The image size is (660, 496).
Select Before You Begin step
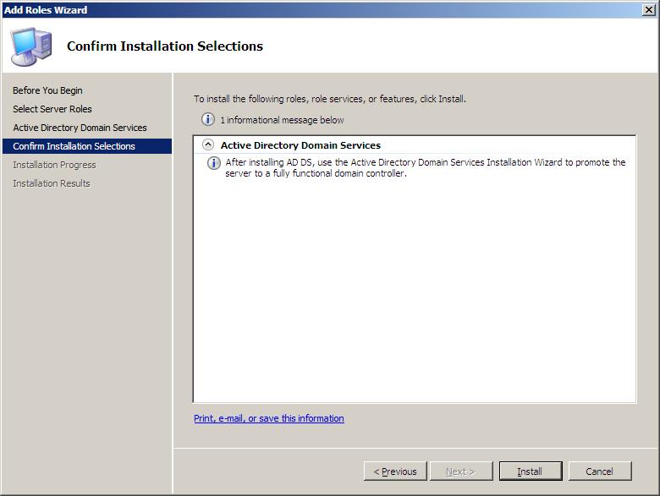pos(47,90)
